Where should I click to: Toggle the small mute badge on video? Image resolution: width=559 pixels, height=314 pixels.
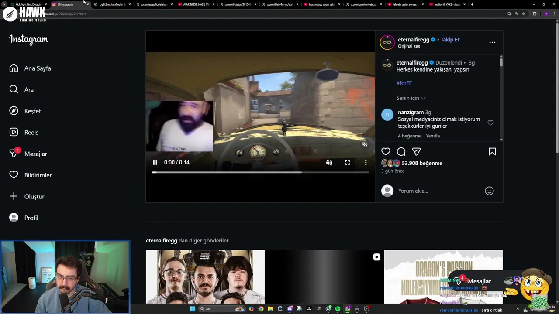point(365,144)
